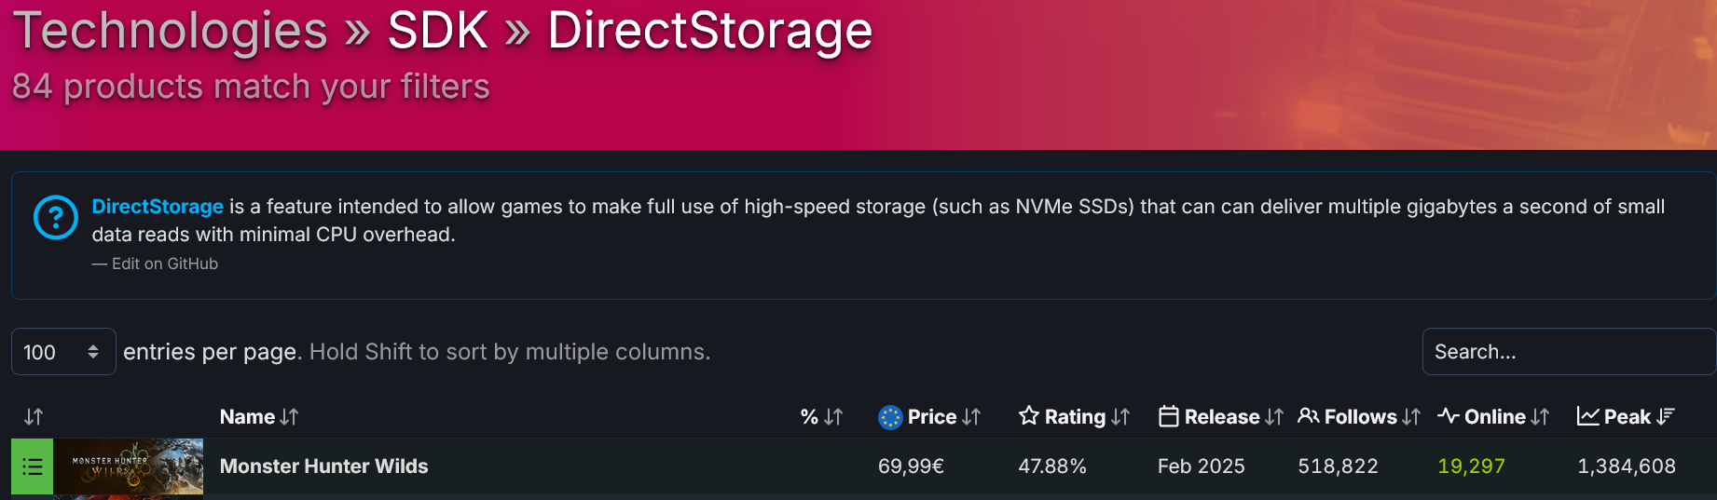
Task: Follow the Edit on GitHub link
Action: point(164,264)
